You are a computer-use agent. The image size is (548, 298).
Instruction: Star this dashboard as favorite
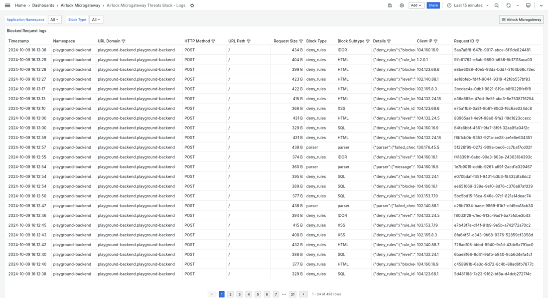192,5
